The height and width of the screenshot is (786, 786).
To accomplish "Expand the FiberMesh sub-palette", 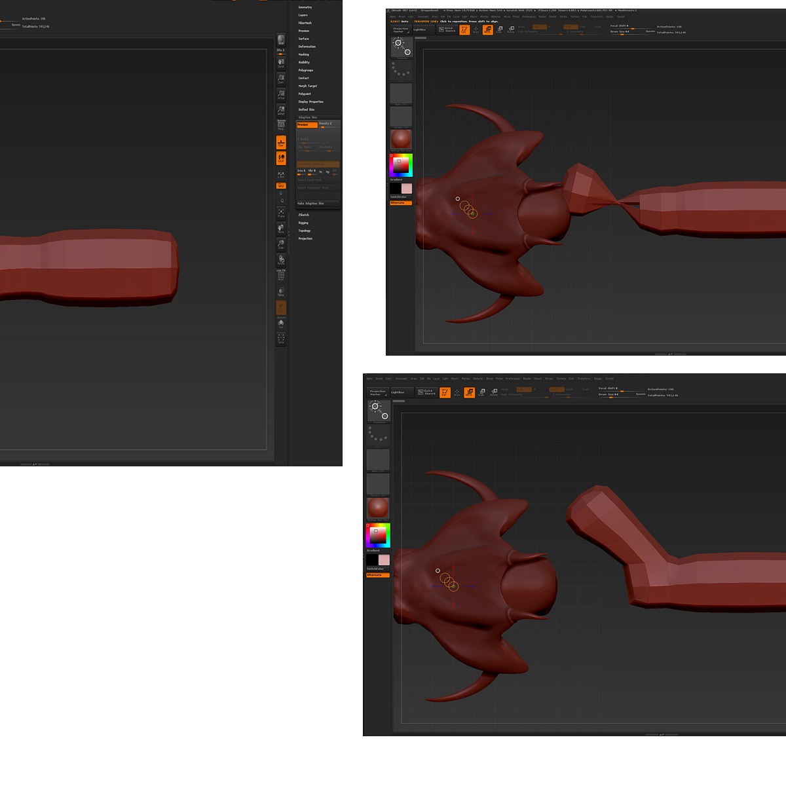I will coord(305,23).
